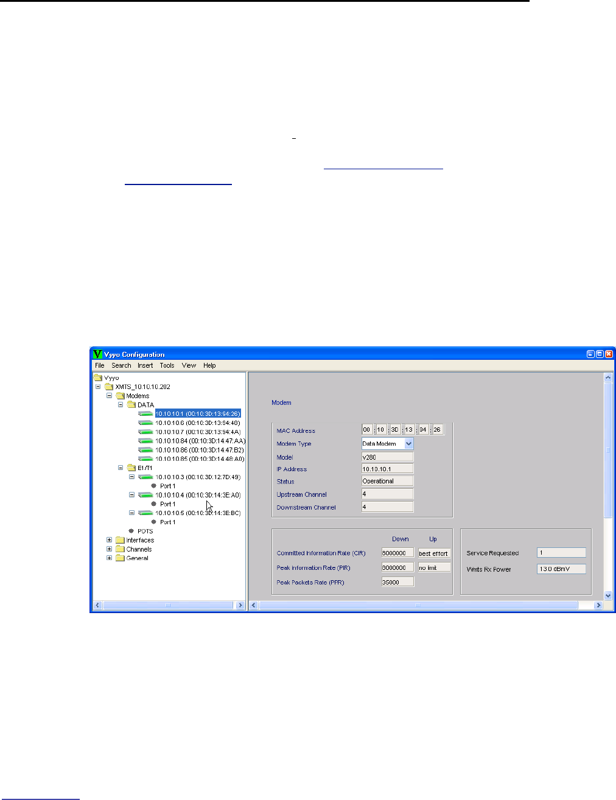Collapse the 10.10.10.4 modem node

pos(131,495)
